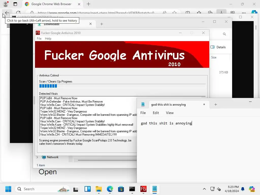Click the File Explorer search icon
The width and height of the screenshot is (260, 195).
coord(224,34)
